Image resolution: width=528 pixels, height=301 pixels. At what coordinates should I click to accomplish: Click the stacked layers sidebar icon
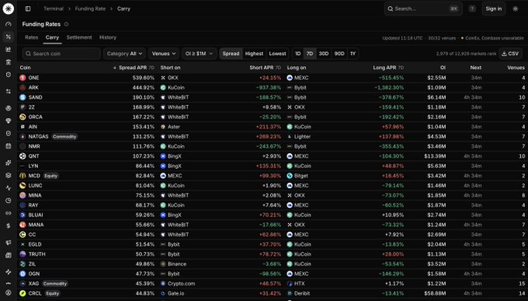[9, 176]
